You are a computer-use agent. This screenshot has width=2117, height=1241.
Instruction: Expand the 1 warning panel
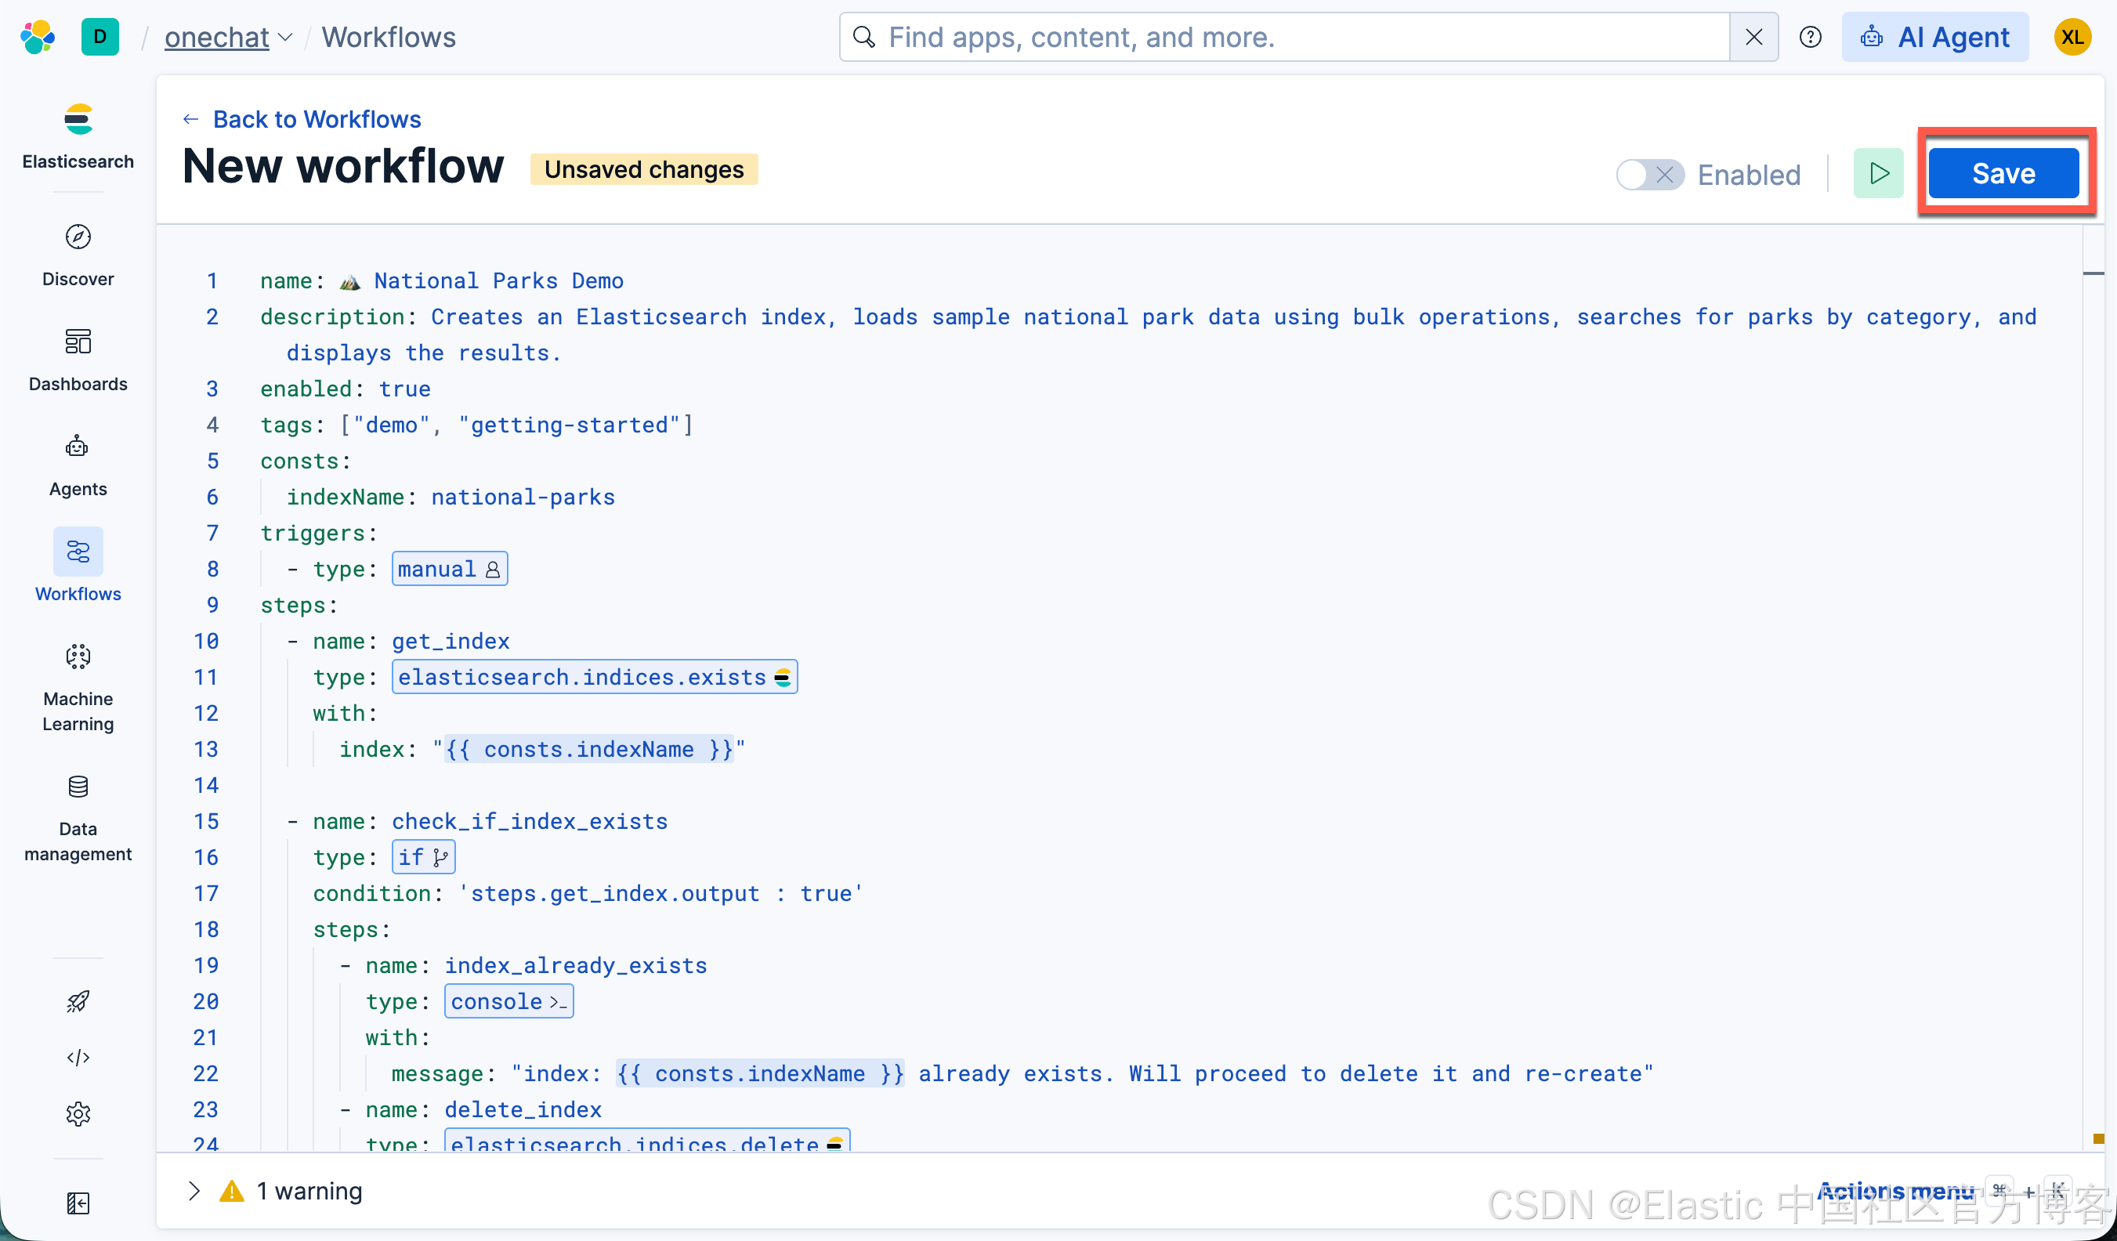[194, 1191]
